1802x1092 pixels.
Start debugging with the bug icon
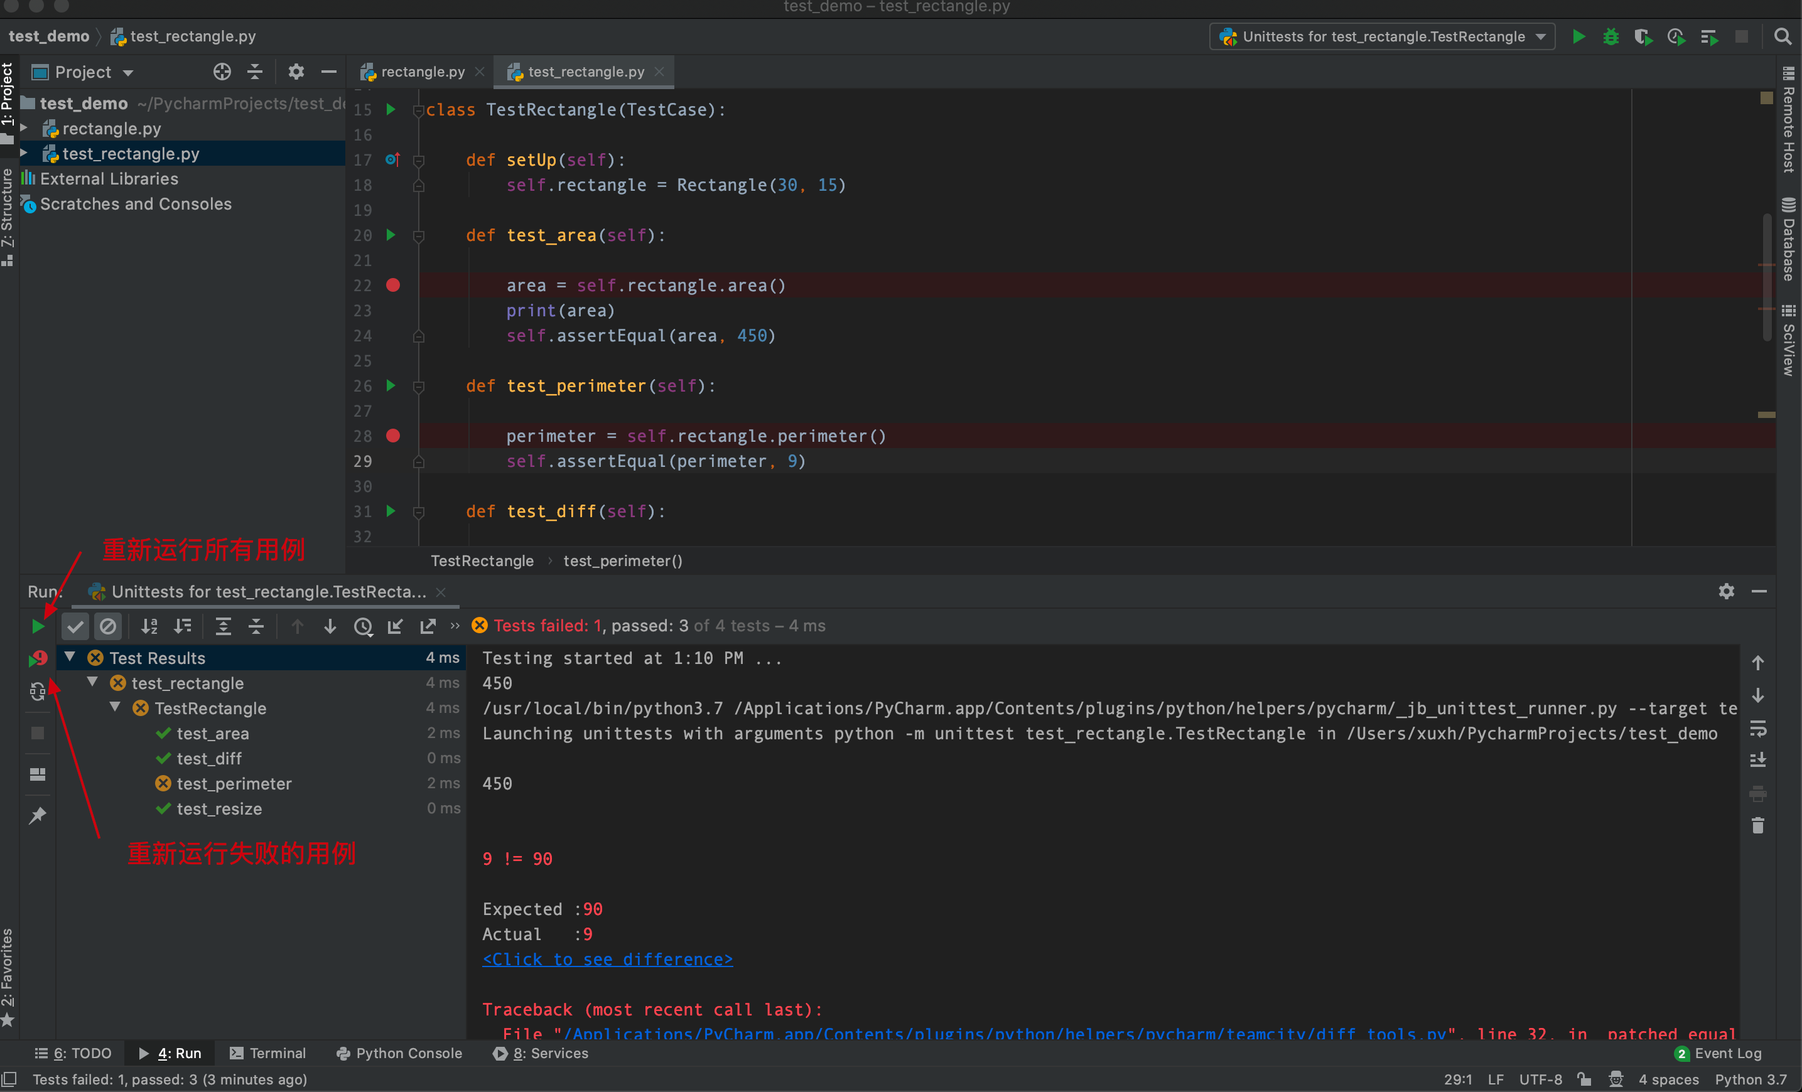tap(1610, 36)
